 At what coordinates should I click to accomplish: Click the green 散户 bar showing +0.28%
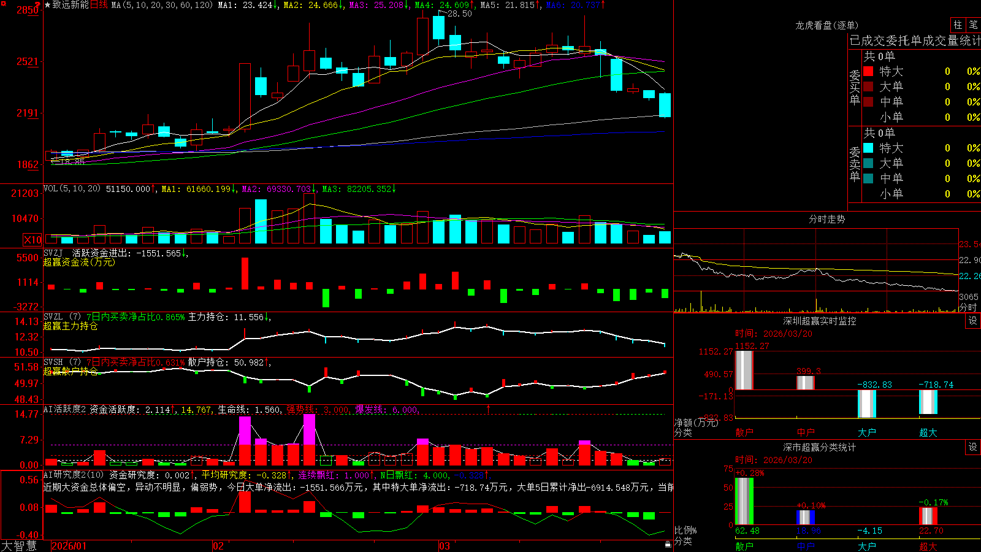tap(744, 501)
